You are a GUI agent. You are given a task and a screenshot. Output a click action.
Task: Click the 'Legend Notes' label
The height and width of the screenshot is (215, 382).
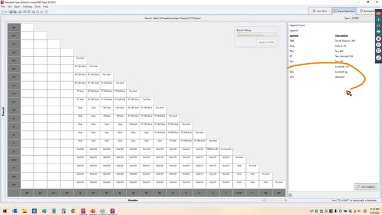pyautogui.click(x=297, y=25)
